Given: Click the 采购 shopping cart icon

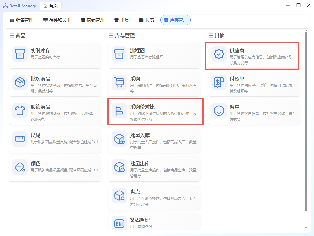Looking at the screenshot, I should 119,82.
